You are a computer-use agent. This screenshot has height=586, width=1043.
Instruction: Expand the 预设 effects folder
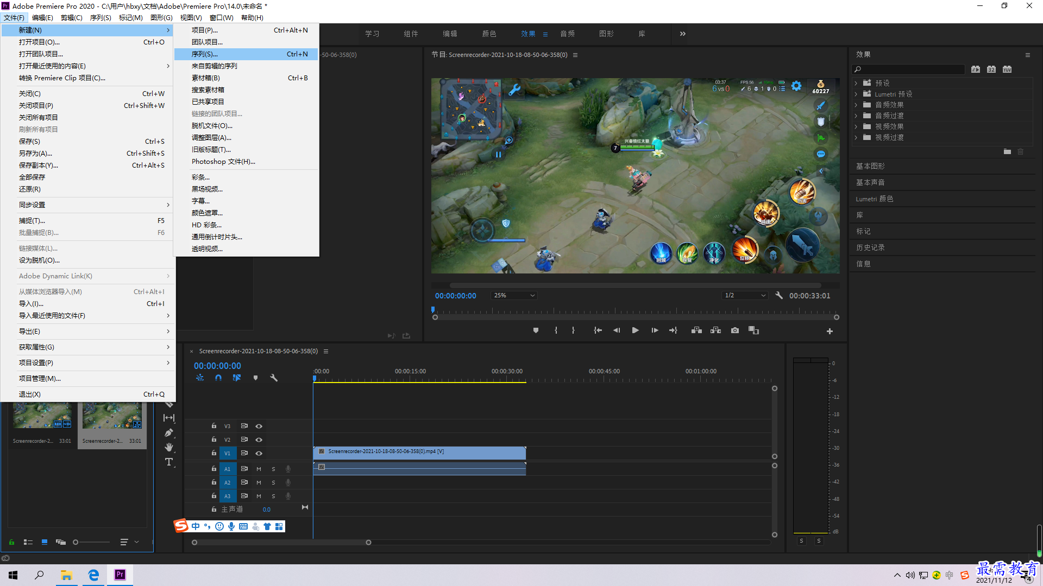(856, 83)
